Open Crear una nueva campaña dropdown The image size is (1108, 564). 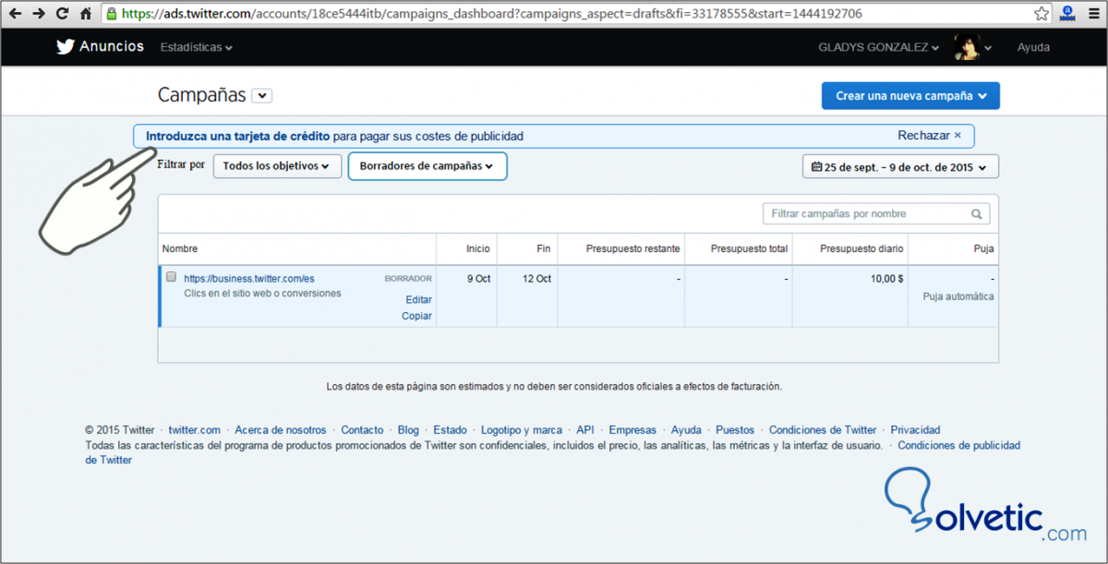tap(910, 95)
